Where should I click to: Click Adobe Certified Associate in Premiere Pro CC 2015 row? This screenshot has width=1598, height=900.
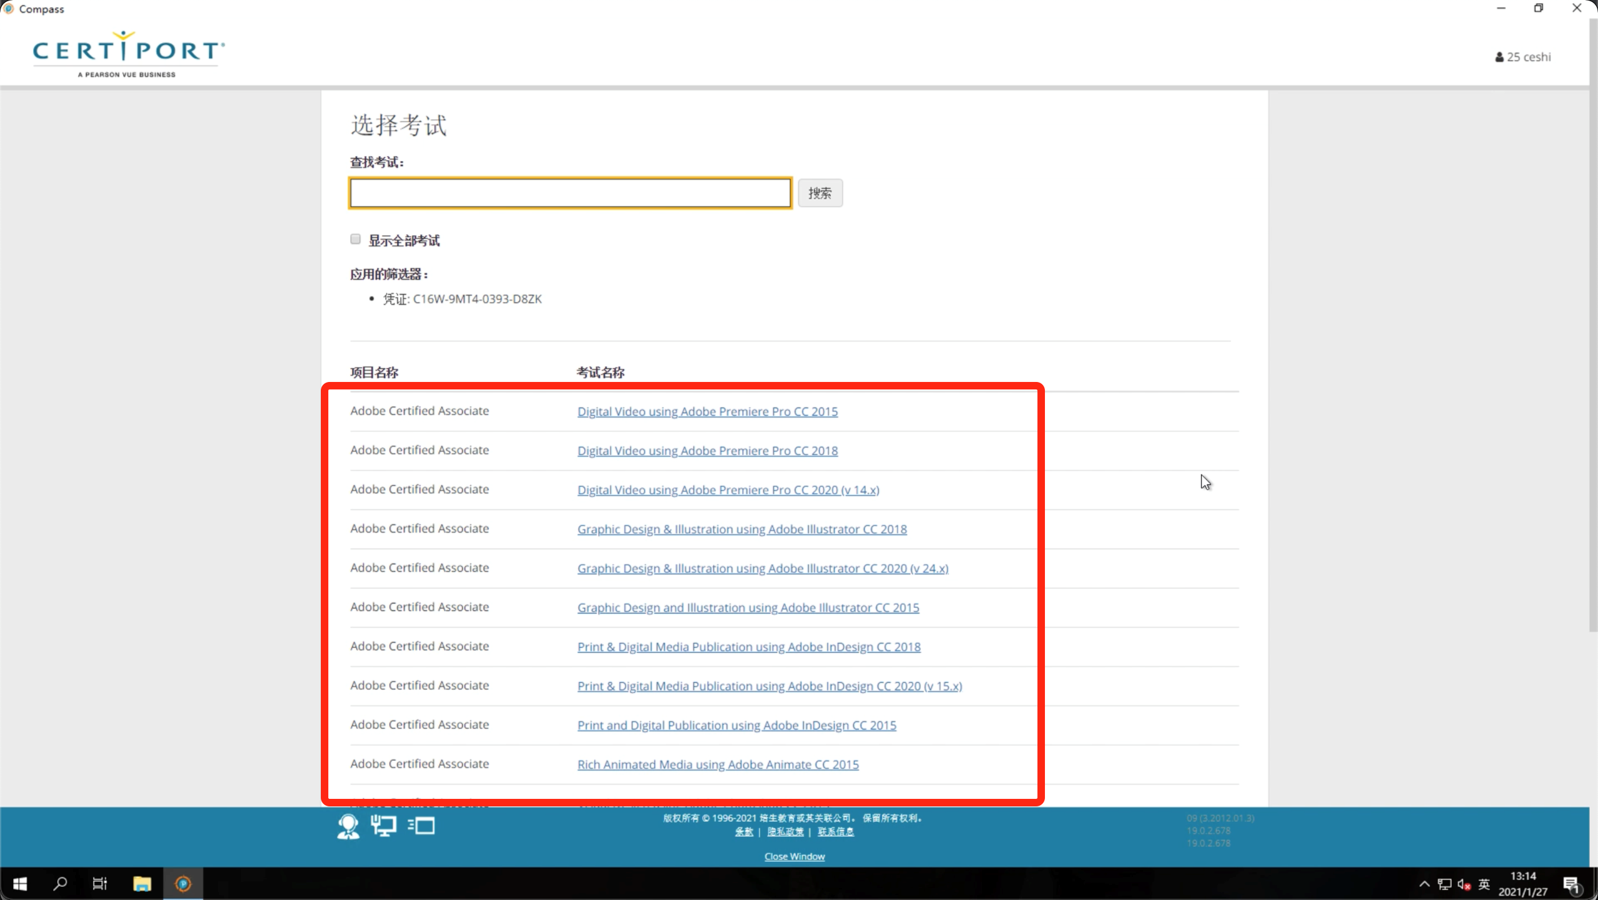pyautogui.click(x=419, y=411)
